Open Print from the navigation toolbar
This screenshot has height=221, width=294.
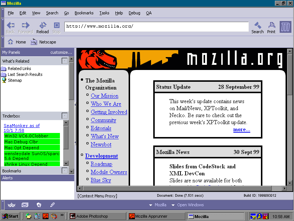point(271,27)
